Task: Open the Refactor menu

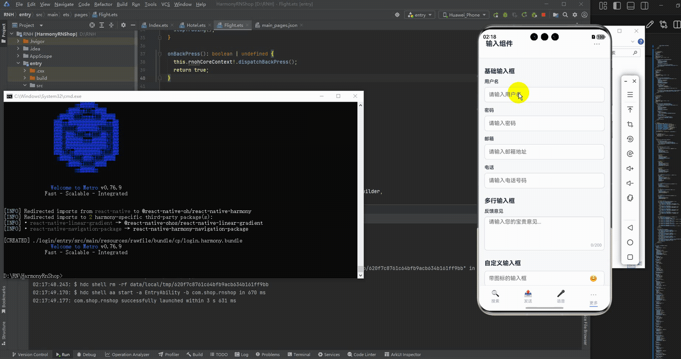Action: point(103,4)
